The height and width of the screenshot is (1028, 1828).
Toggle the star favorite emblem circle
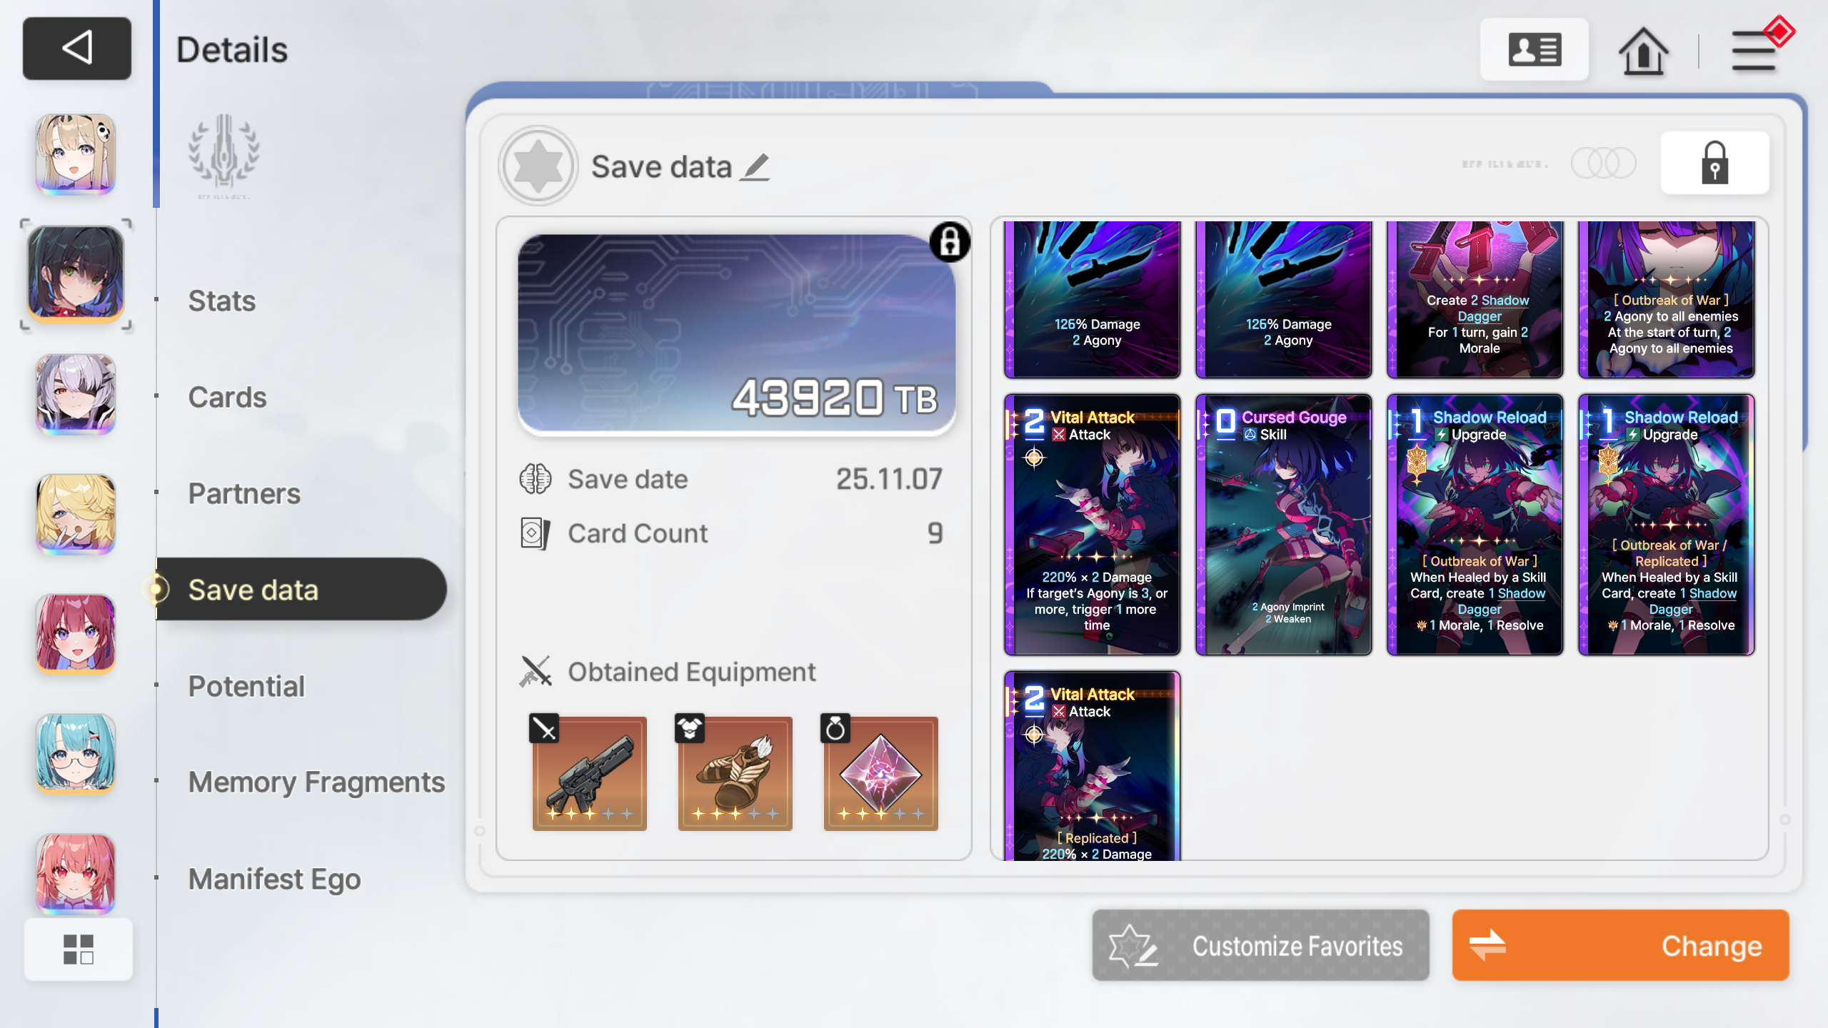(538, 166)
